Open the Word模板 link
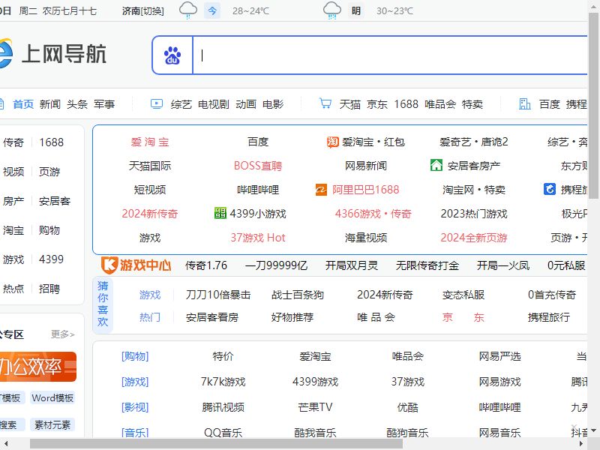 click(52, 398)
